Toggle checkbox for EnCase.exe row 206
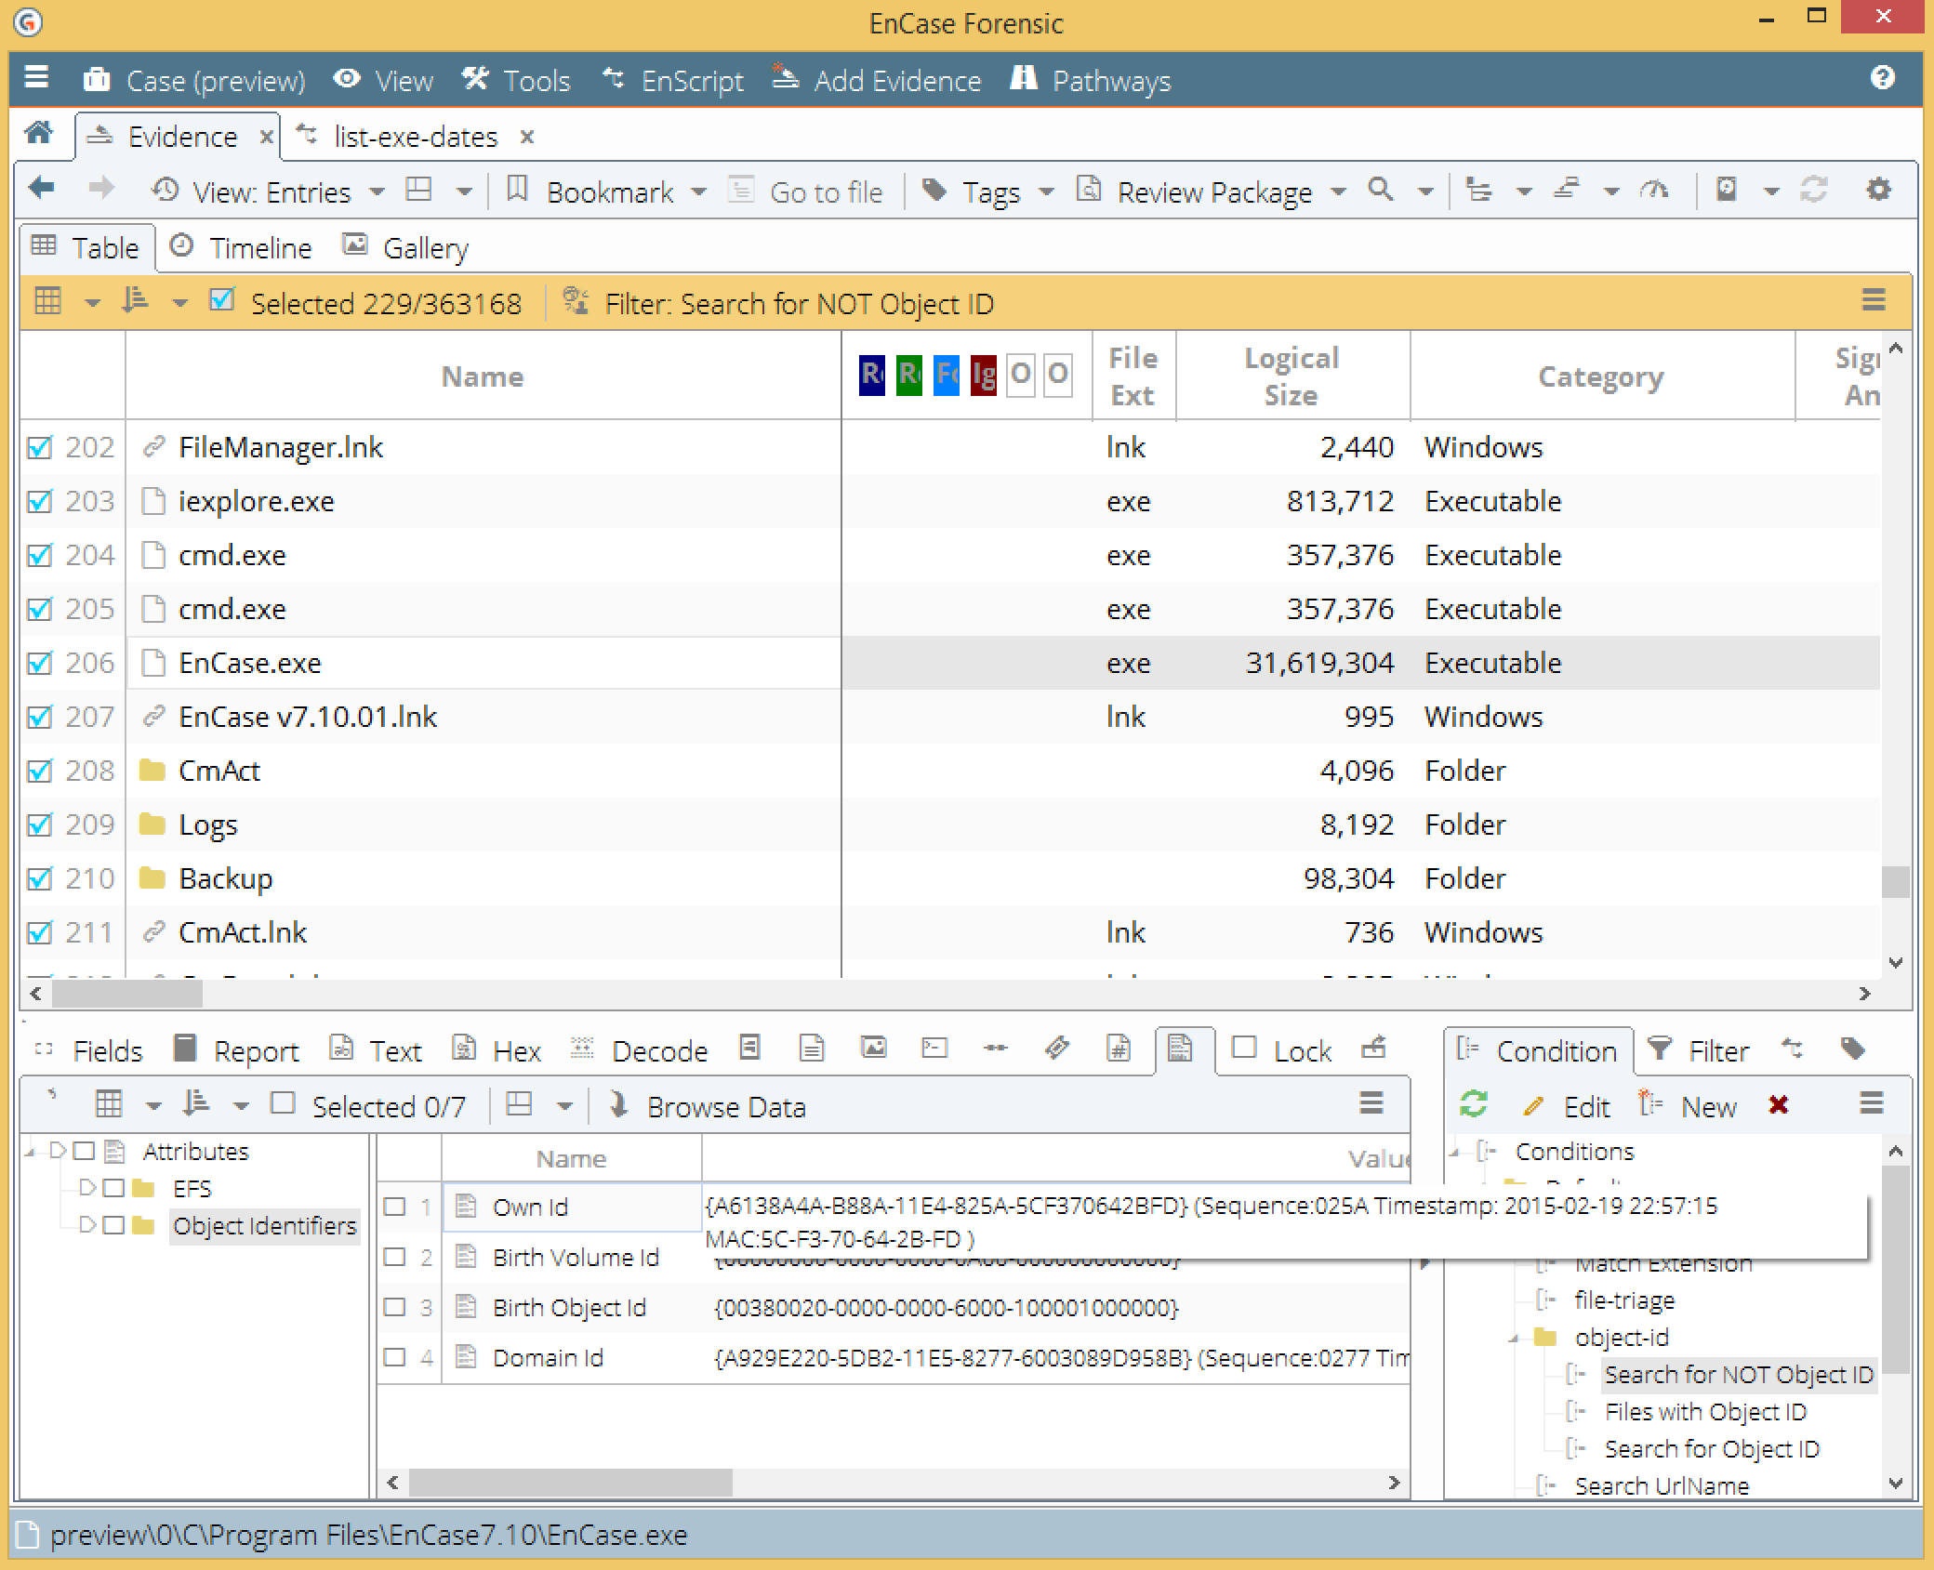The width and height of the screenshot is (1934, 1570). click(x=44, y=662)
